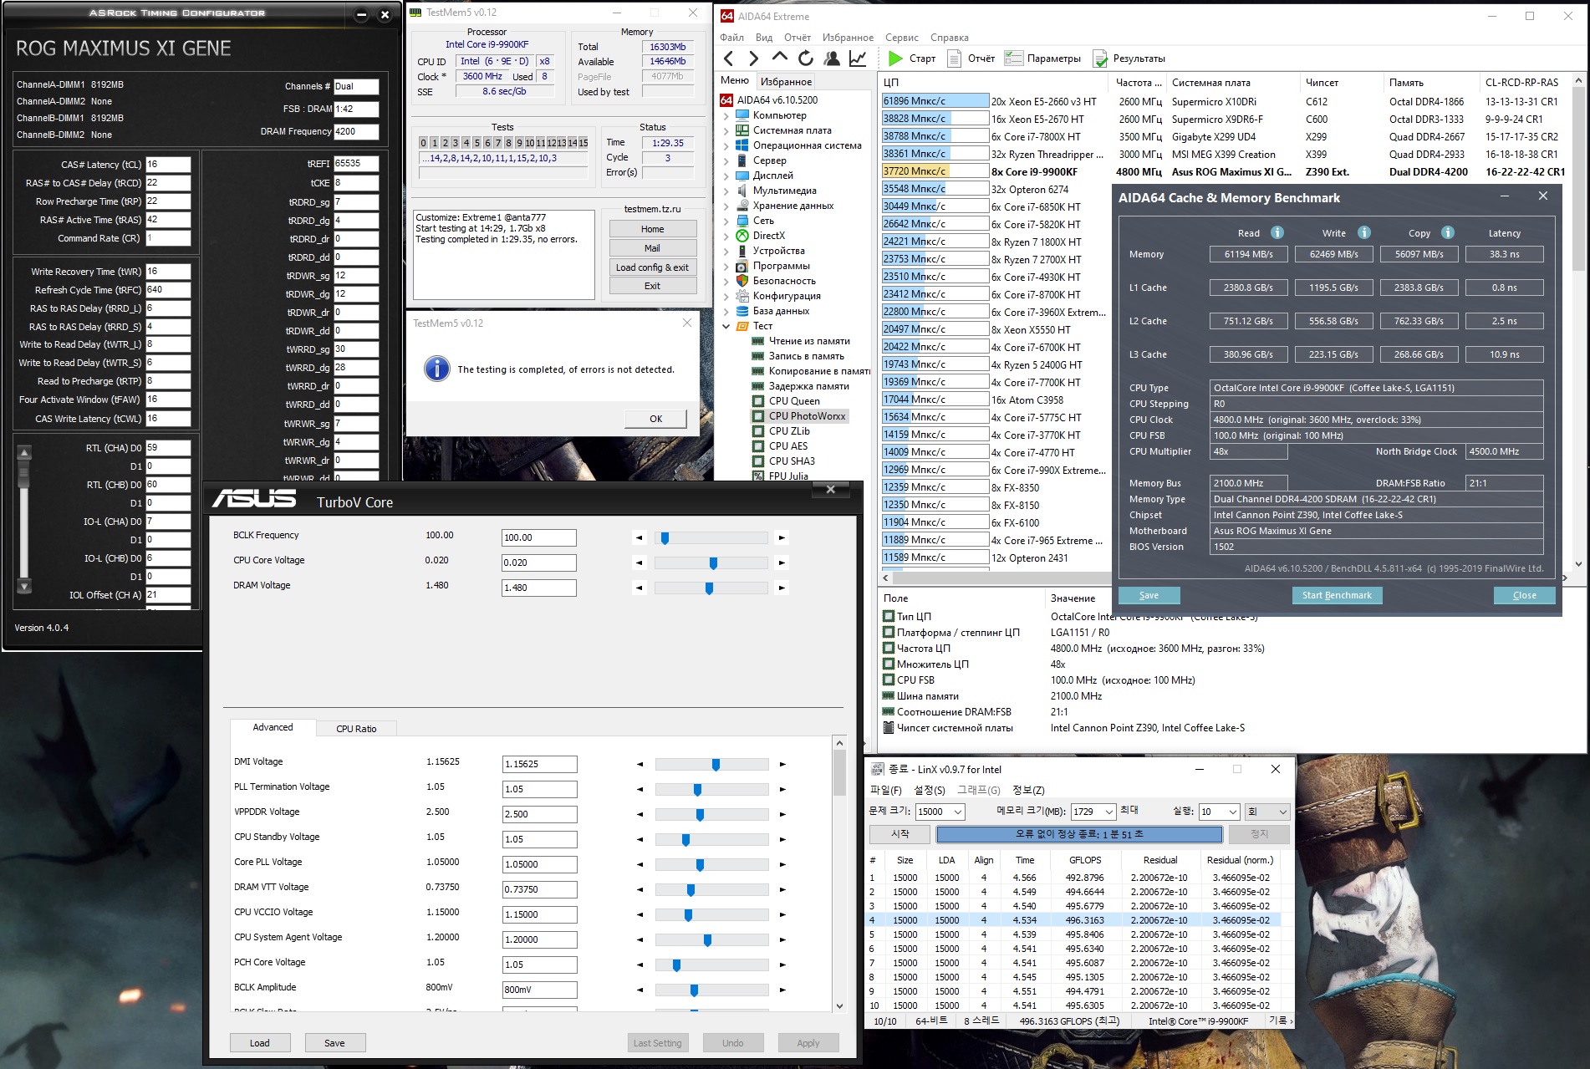1590x1069 pixels.
Task: Select the База данных database icon
Action: pyautogui.click(x=742, y=311)
